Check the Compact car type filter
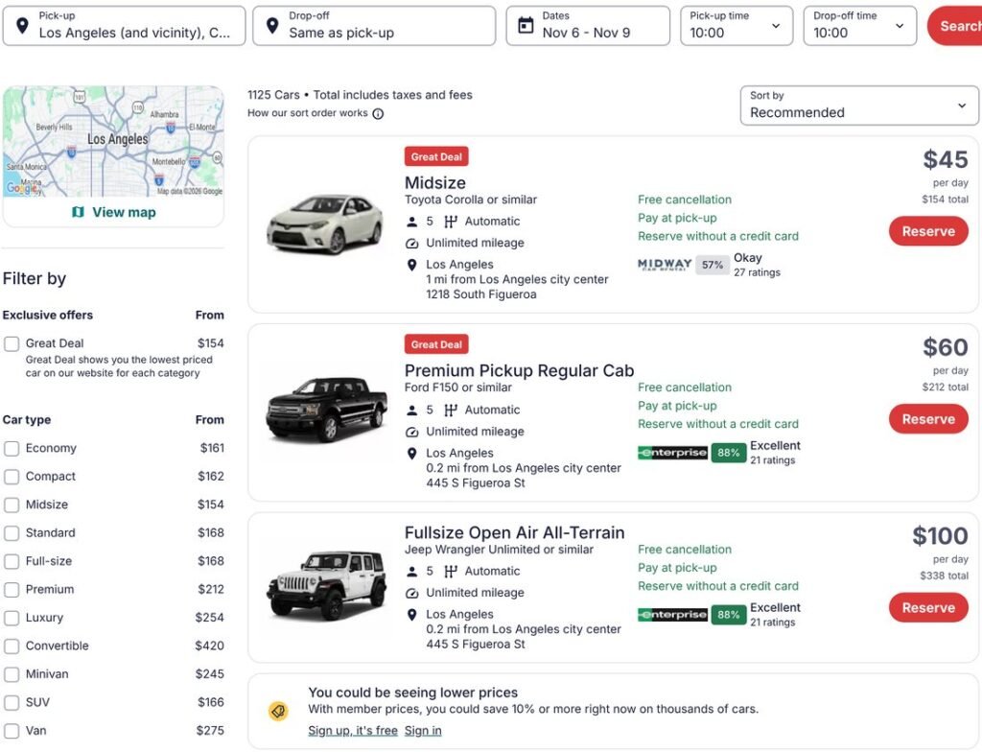This screenshot has height=752, width=982. click(12, 477)
